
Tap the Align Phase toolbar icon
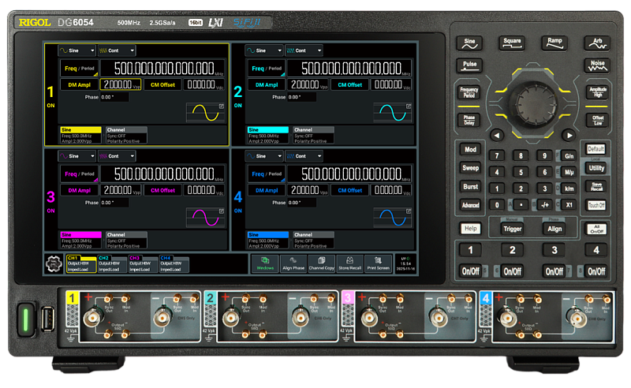pos(293,264)
